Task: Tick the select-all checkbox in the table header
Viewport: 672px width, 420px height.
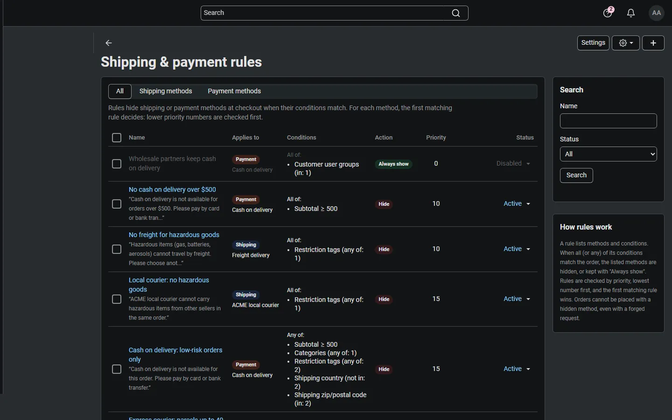Action: click(117, 138)
